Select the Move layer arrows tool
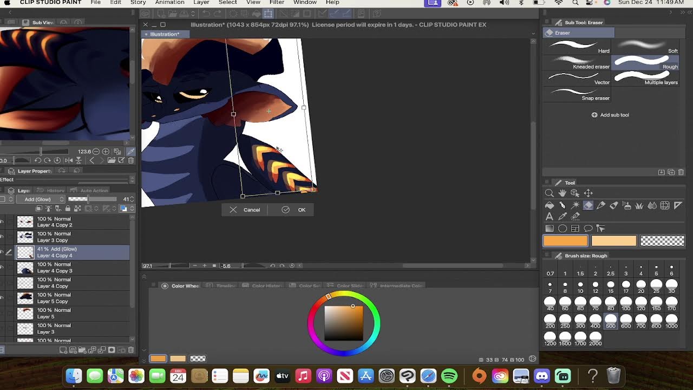Screen dimensions: 693x390 (588, 193)
